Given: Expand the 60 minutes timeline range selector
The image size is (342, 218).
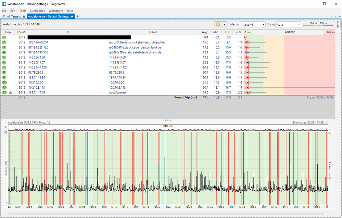Looking at the screenshot, I should [x=326, y=122].
